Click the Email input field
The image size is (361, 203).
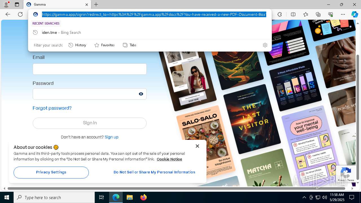90,69
